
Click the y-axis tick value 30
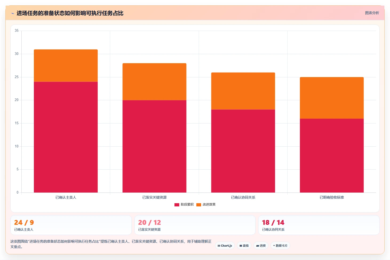pos(17,54)
